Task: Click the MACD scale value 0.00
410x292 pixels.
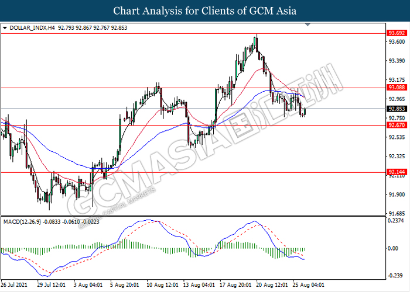Action: point(393,248)
